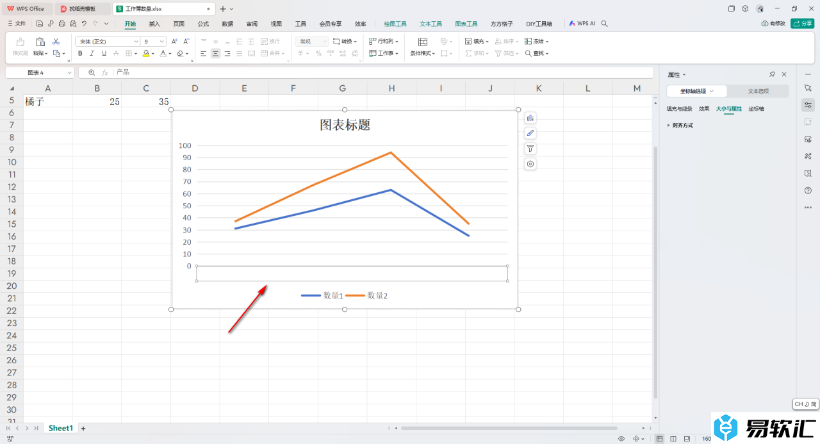This screenshot has height=444, width=820.
Task: Switch to the 插入 ribbon tab
Action: point(154,24)
